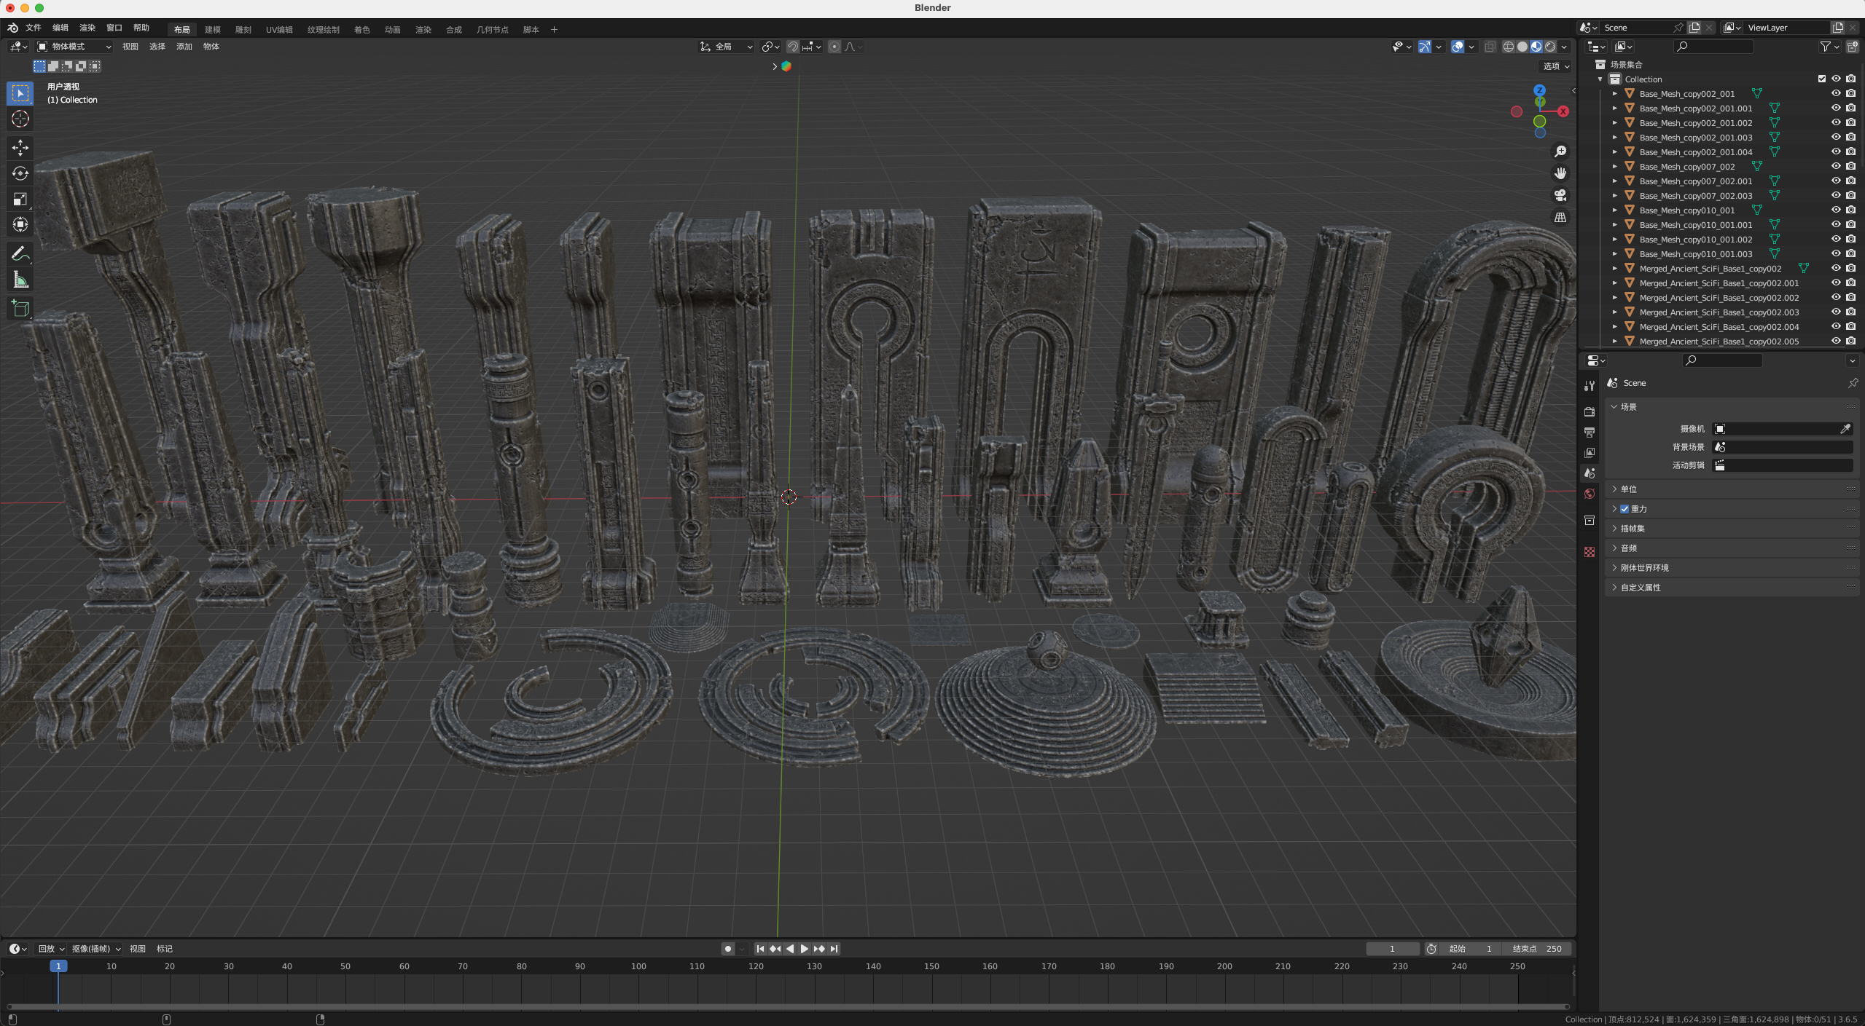Image resolution: width=1865 pixels, height=1026 pixels.
Task: Expand the 单位 (Units) panel
Action: coord(1731,489)
